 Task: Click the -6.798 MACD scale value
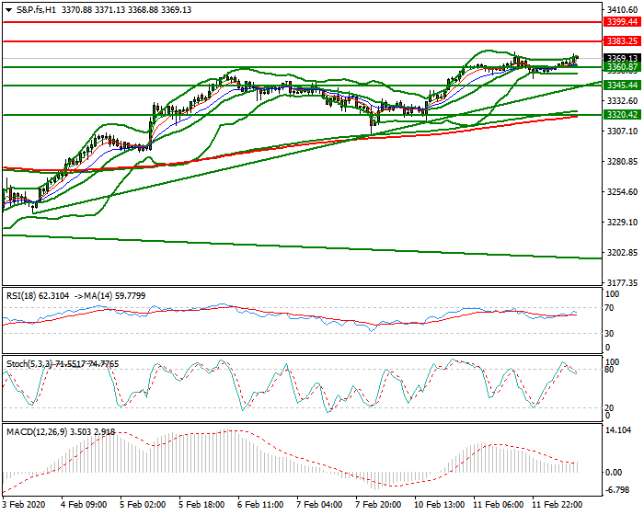tap(617, 490)
